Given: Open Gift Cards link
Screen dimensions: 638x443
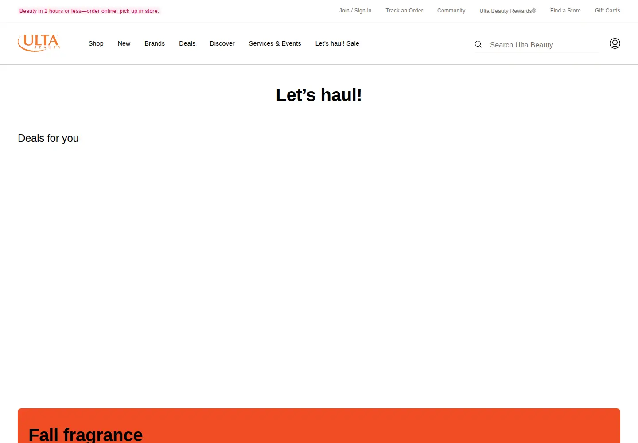Looking at the screenshot, I should pyautogui.click(x=607, y=11).
